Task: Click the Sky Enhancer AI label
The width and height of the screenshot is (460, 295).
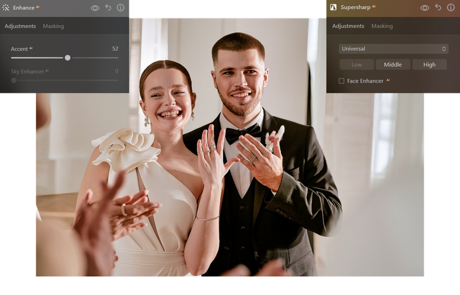Action: click(x=30, y=72)
